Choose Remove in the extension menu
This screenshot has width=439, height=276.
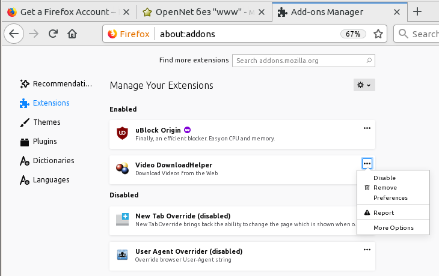point(385,188)
